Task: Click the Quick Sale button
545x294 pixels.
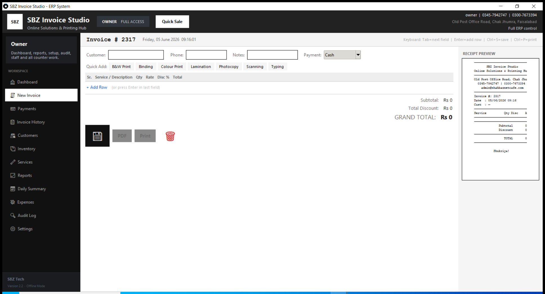Action: 172,22
